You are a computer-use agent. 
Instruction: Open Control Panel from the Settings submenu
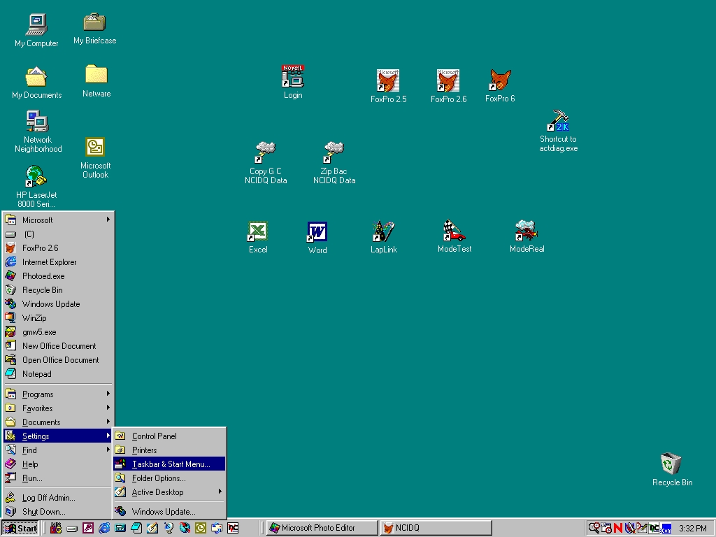pos(169,436)
